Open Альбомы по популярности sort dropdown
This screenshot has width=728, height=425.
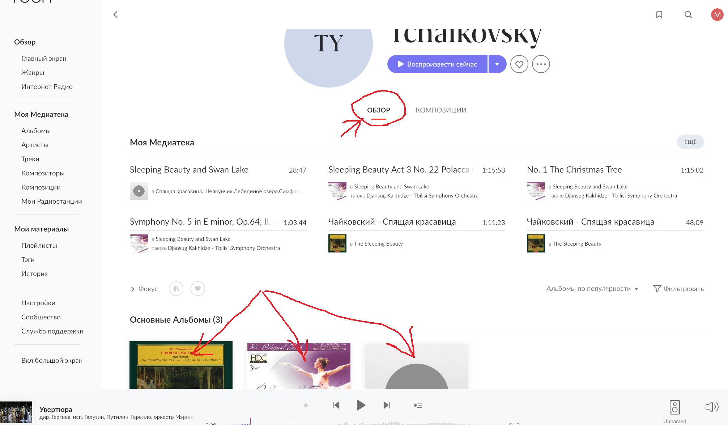(x=592, y=289)
